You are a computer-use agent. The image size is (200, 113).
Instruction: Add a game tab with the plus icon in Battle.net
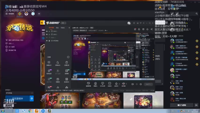click(x=39, y=14)
